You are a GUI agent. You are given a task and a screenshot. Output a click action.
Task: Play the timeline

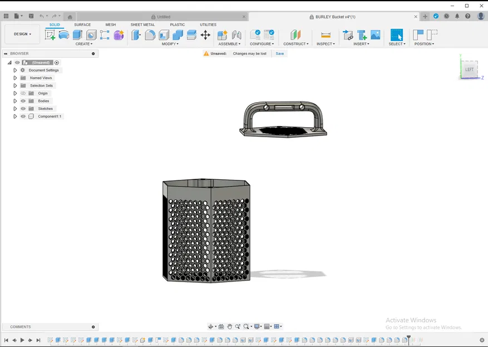pyautogui.click(x=22, y=340)
